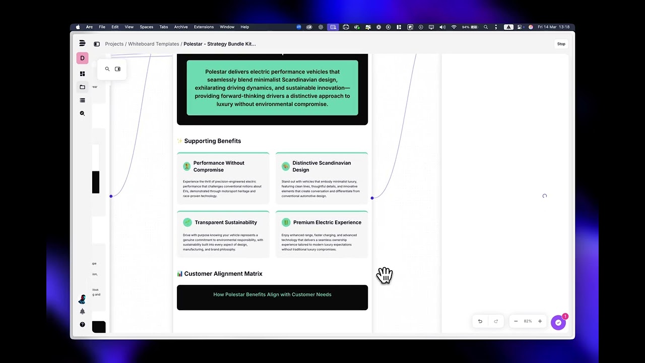Open the Tabs menu
The width and height of the screenshot is (645, 363).
[164, 27]
